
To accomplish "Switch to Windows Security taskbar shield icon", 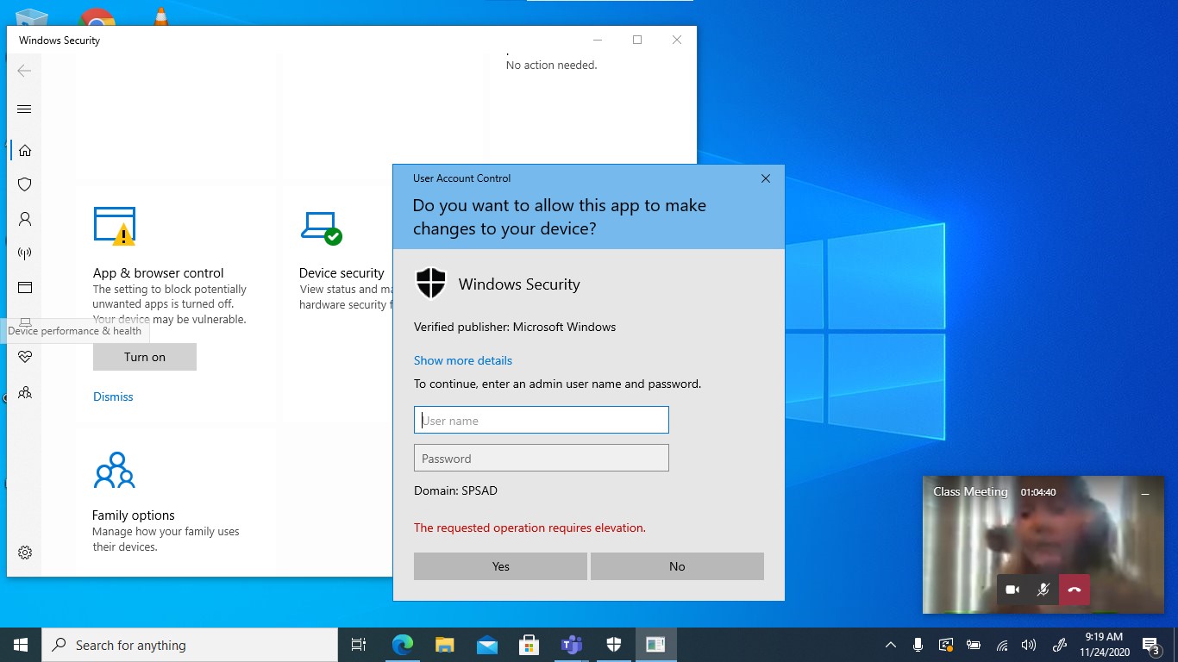I will coord(613,645).
